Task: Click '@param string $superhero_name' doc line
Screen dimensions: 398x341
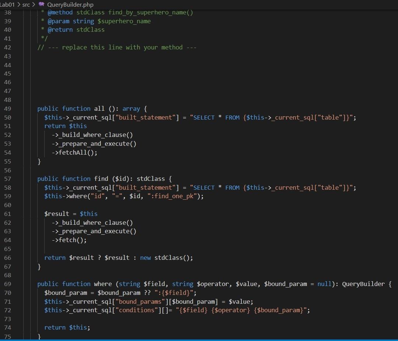Action: point(99,21)
